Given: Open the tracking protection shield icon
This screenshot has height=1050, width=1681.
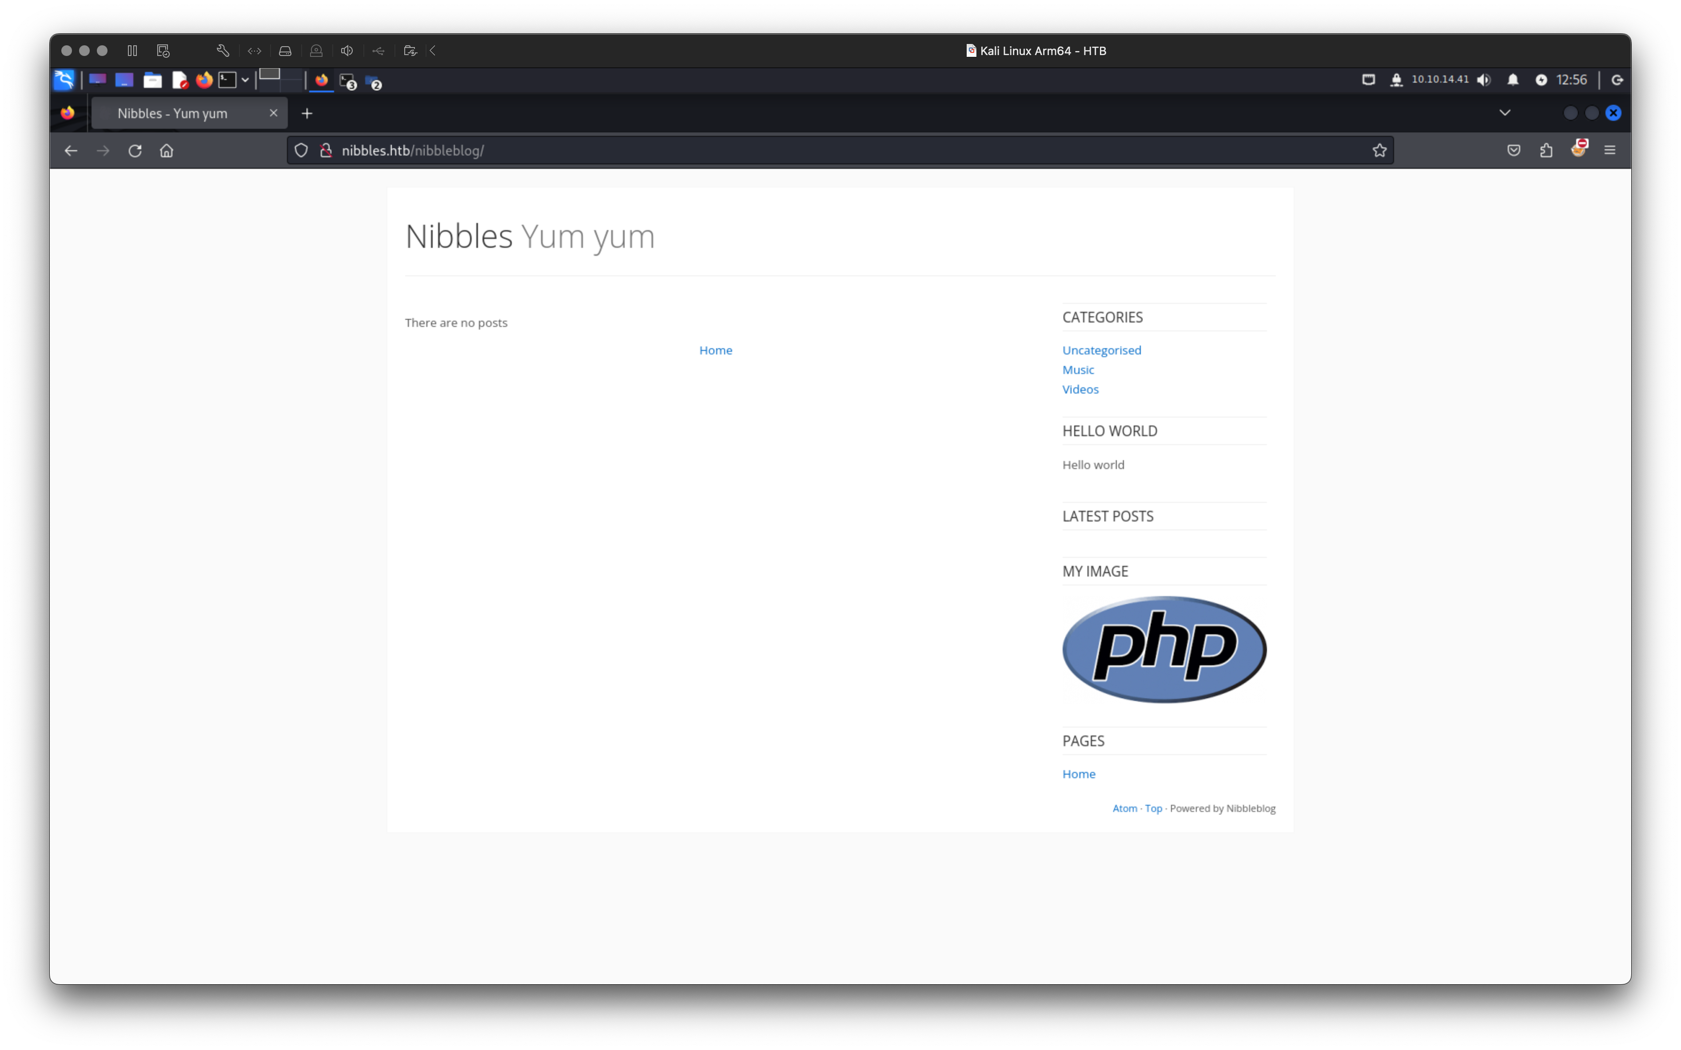Looking at the screenshot, I should point(301,151).
